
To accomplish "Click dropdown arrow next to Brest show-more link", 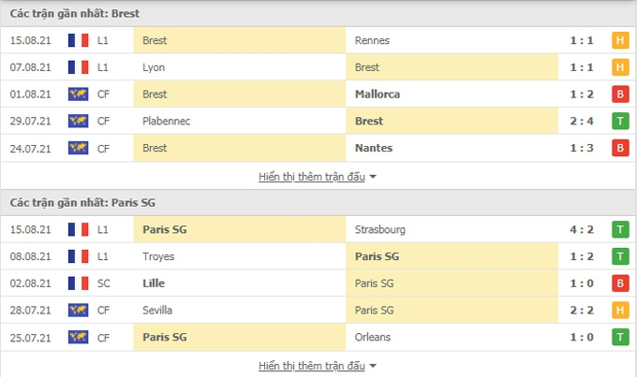I will pyautogui.click(x=373, y=177).
